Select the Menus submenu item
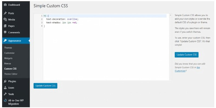The width and height of the screenshot is (216, 108). coord(8,63)
